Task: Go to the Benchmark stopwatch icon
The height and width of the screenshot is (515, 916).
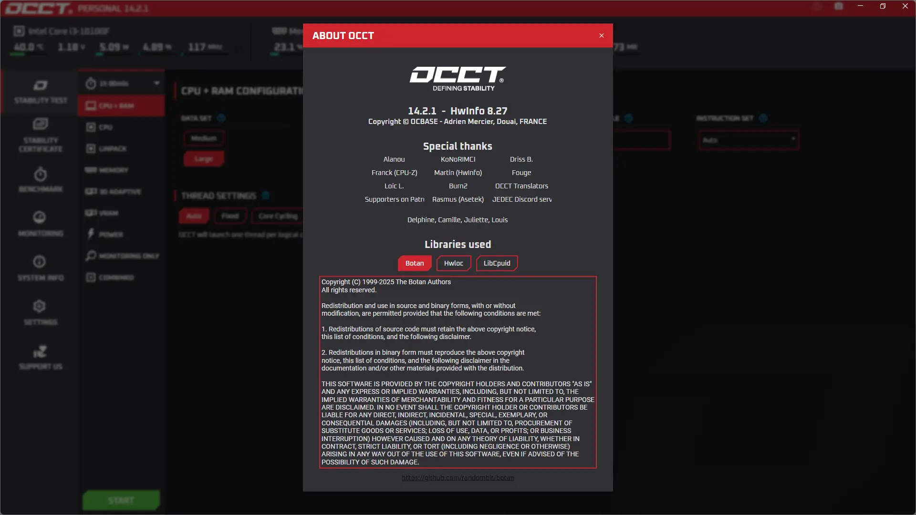Action: tap(40, 175)
